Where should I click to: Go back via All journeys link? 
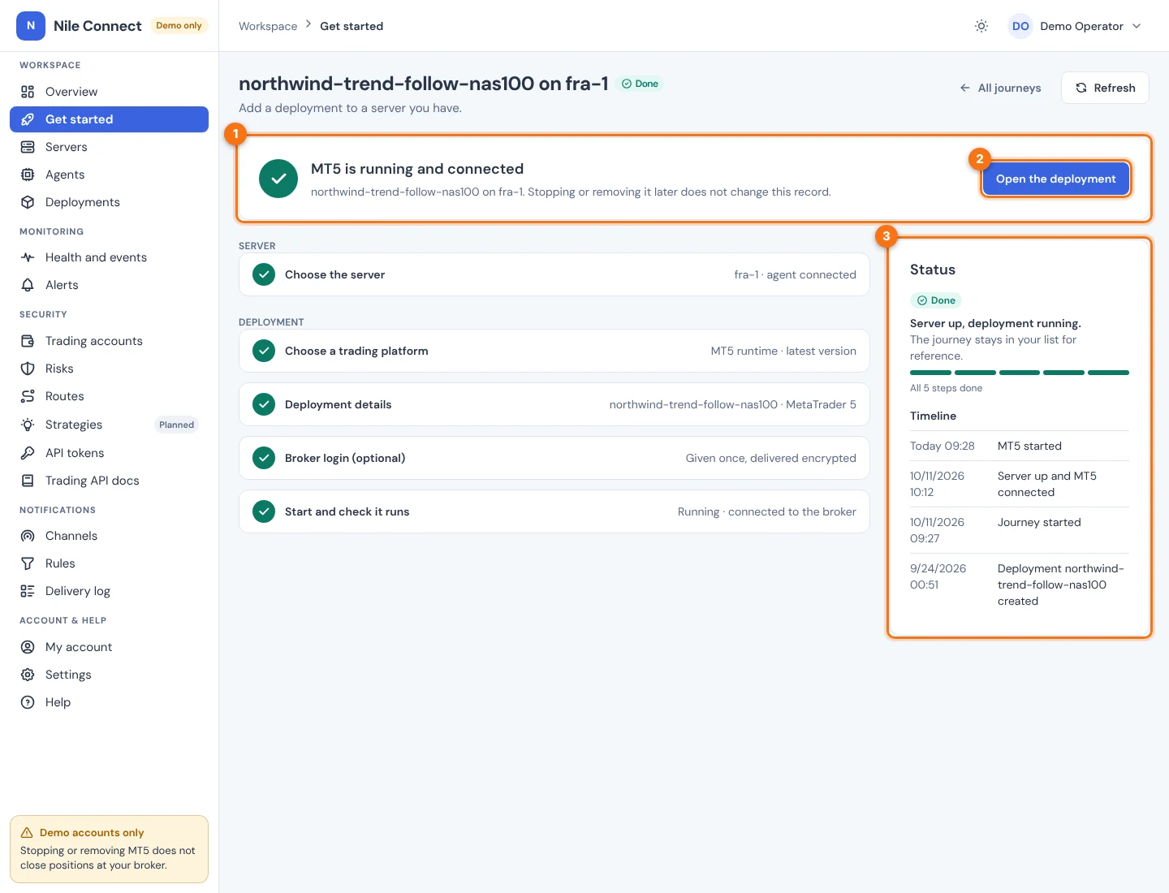tap(1000, 88)
